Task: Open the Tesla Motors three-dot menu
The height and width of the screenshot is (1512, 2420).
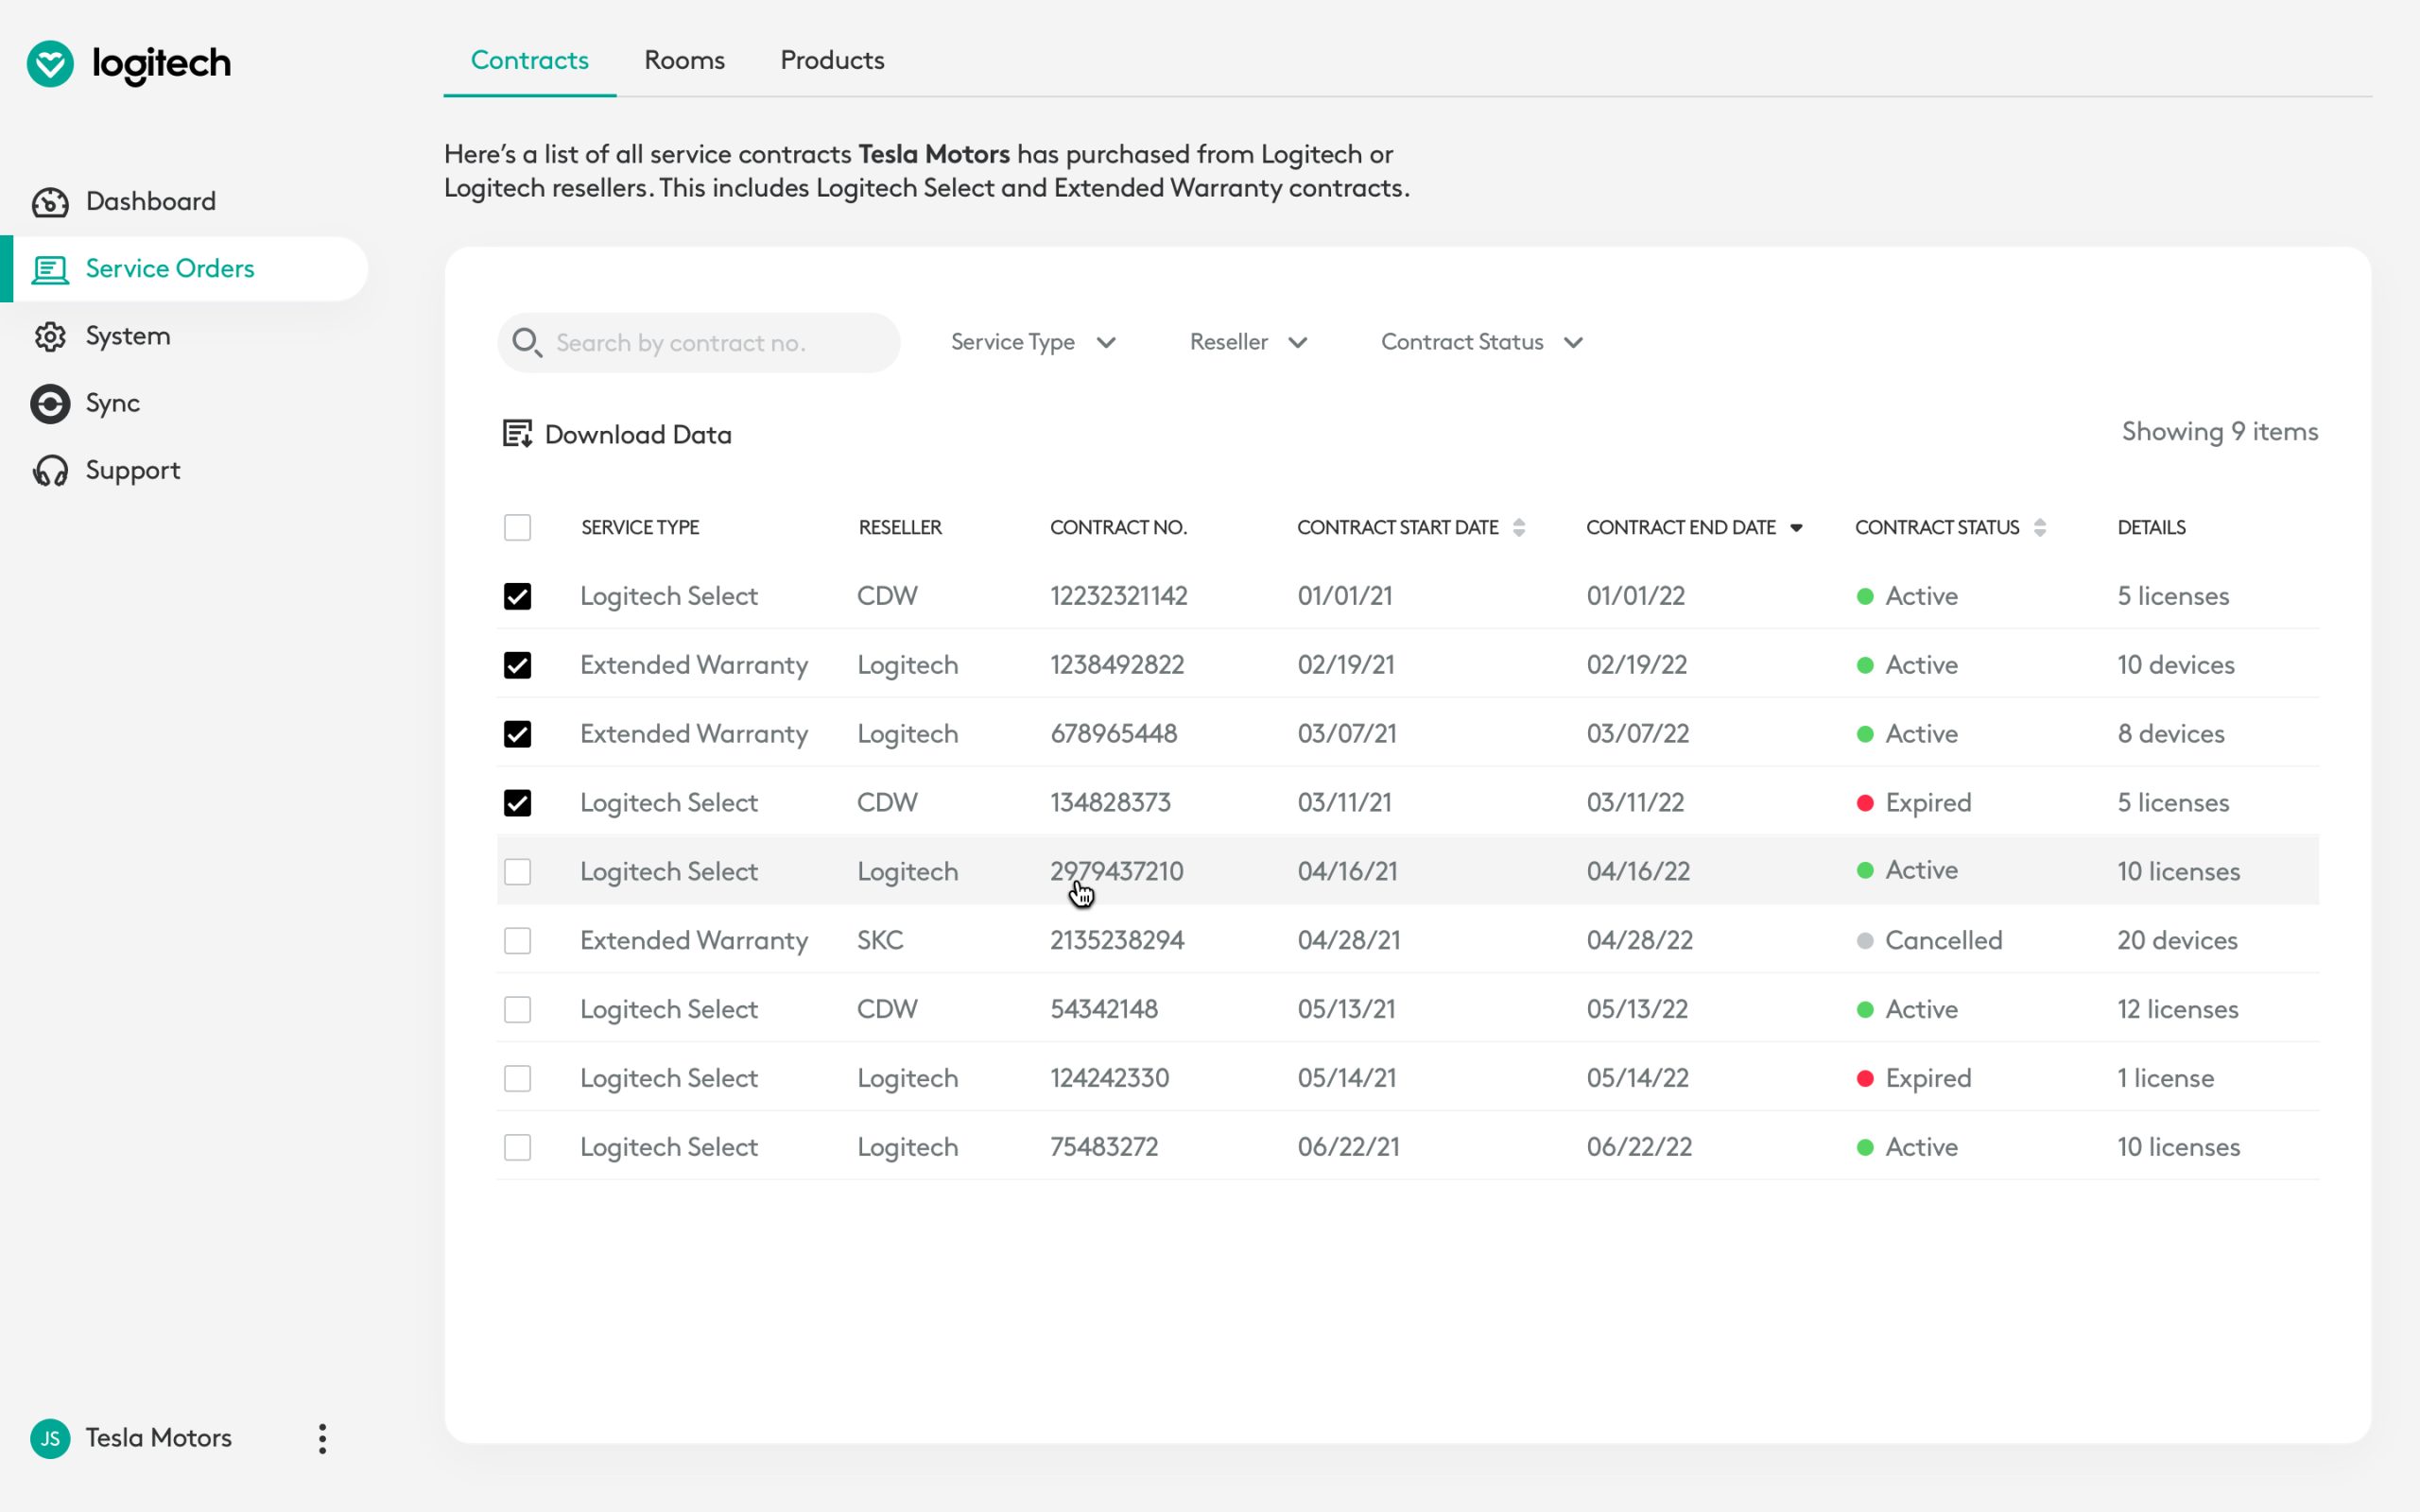Action: 322,1438
